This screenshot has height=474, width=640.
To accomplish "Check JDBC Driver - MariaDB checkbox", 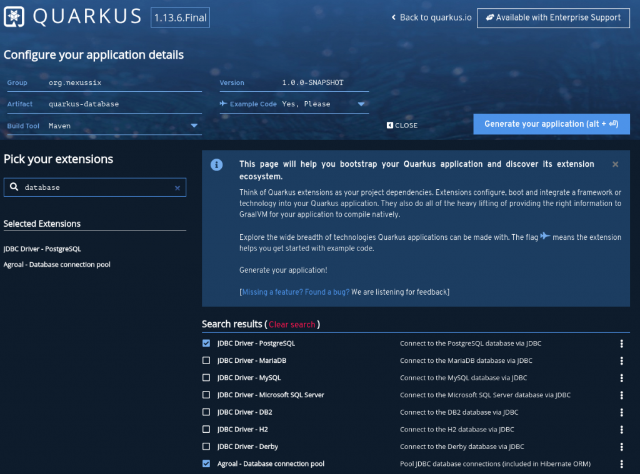I will click(x=206, y=360).
